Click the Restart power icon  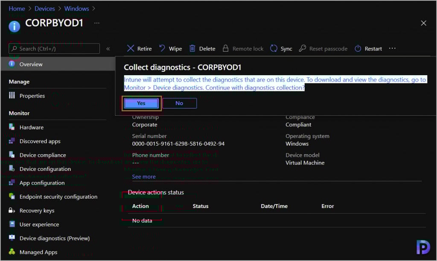pyautogui.click(x=358, y=49)
